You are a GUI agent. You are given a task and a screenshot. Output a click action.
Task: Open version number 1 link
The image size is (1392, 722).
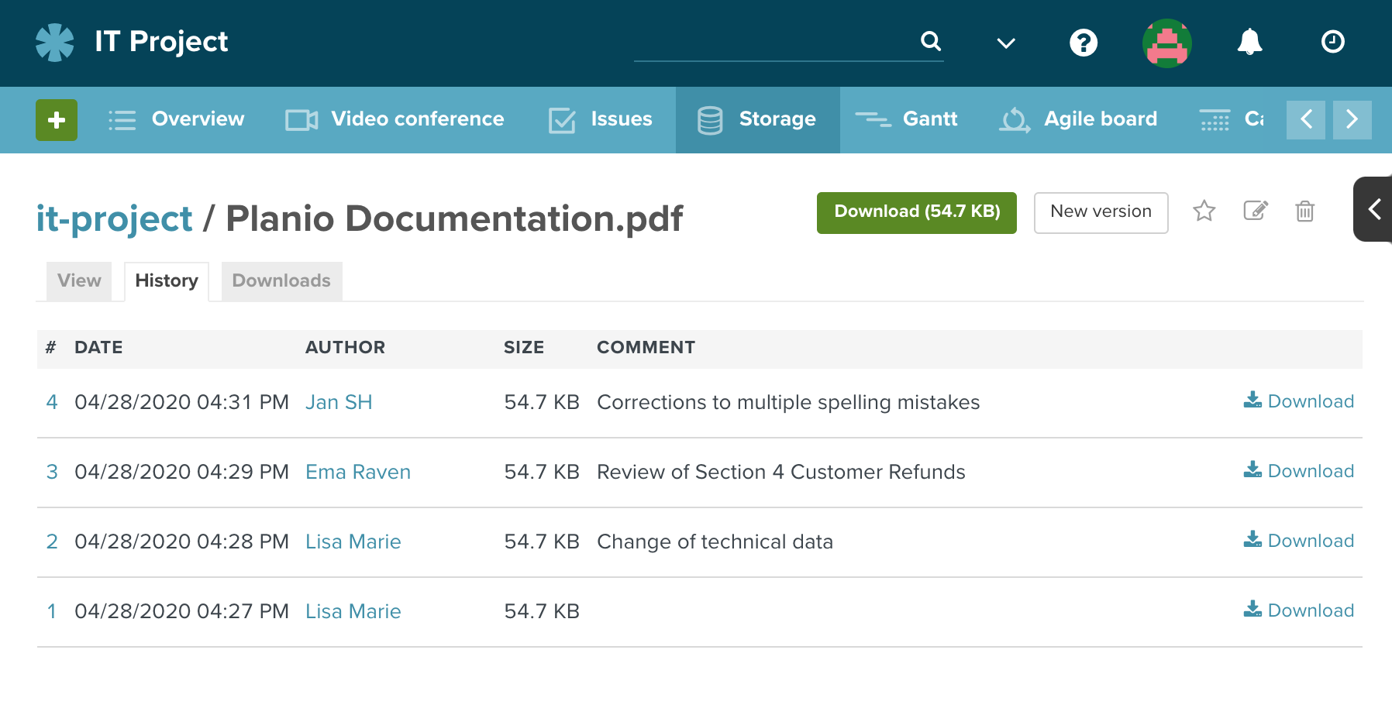coord(52,611)
